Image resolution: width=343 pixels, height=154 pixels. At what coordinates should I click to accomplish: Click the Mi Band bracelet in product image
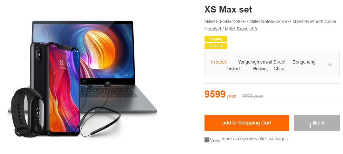[x=28, y=112]
